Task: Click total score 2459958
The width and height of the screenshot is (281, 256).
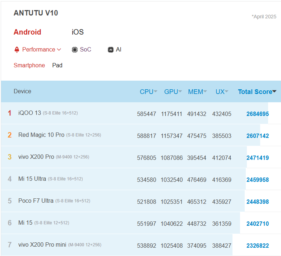Action: pos(258,180)
